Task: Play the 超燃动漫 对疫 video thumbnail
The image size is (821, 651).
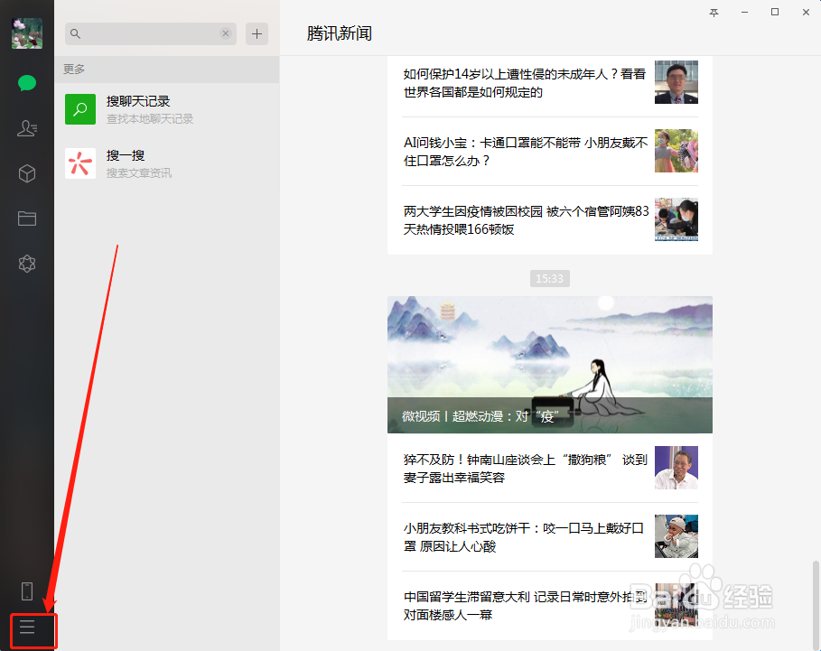Action: pos(549,364)
